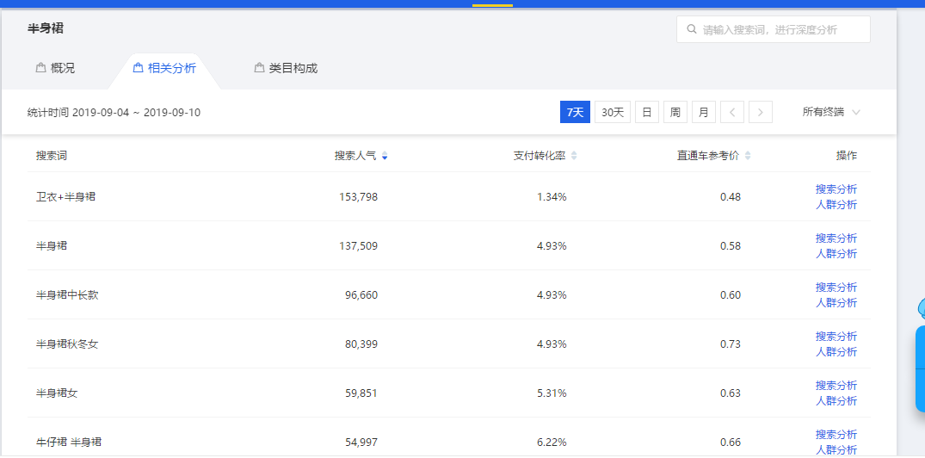Go to previous period arrow
Screen dimensions: 925x458
[x=731, y=112]
